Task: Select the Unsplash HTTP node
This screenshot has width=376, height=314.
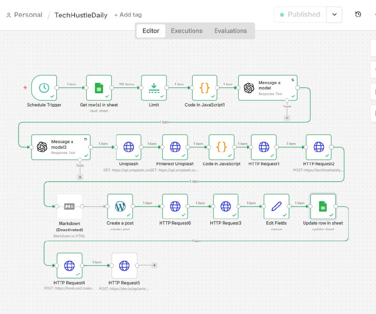Action: pyautogui.click(x=128, y=147)
